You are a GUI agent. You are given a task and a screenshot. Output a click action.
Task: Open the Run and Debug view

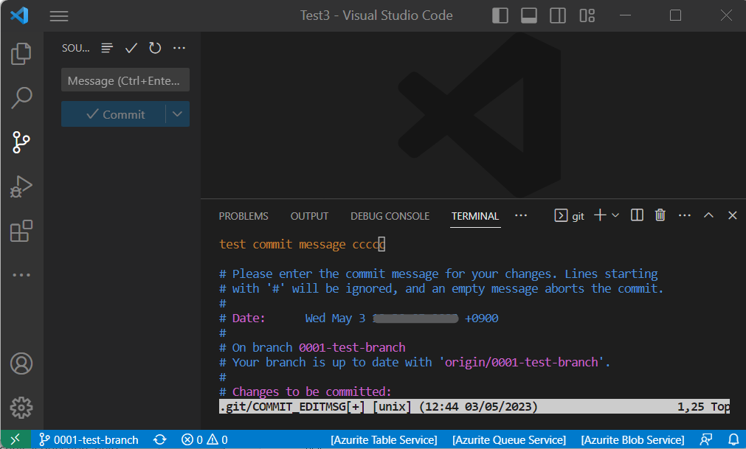point(21,187)
